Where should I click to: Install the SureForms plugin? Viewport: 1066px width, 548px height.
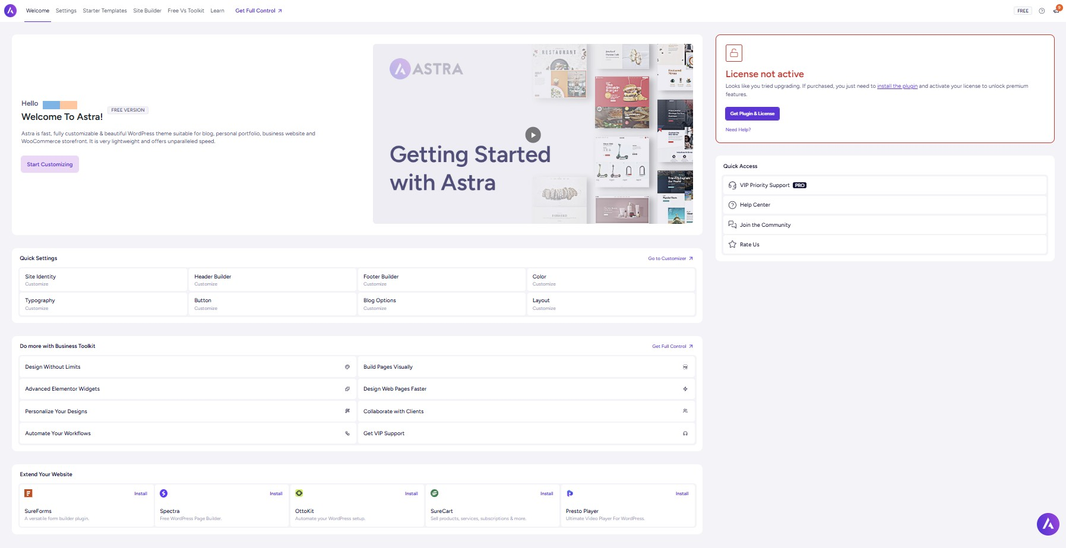[141, 493]
